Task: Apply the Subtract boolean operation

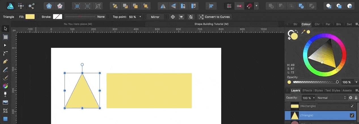Action: click(x=282, y=6)
